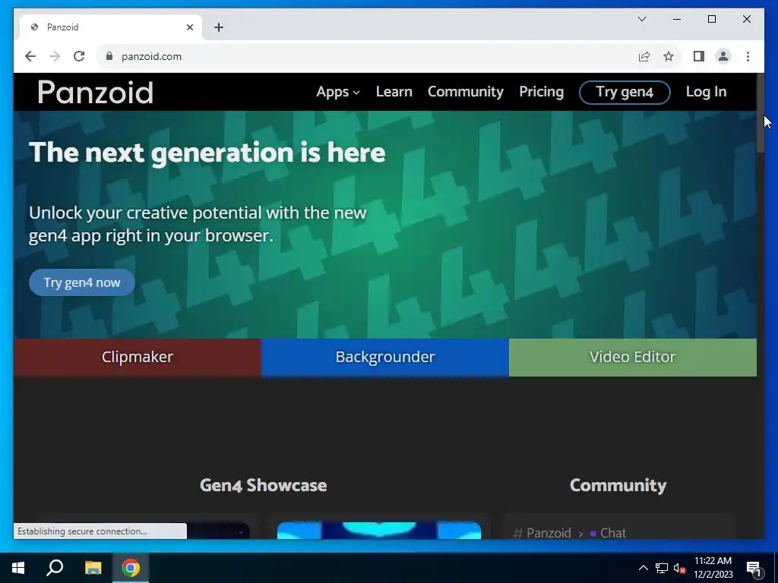Click the Try gen4 outlined button
The width and height of the screenshot is (778, 583).
[x=625, y=92]
